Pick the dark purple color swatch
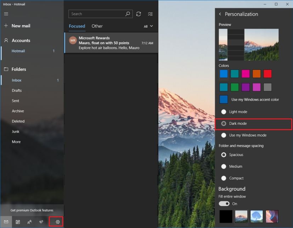 click(x=246, y=87)
